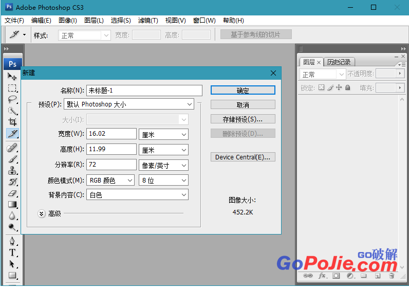Open the 文件(F) menu
The width and height of the screenshot is (409, 288).
pos(14,21)
